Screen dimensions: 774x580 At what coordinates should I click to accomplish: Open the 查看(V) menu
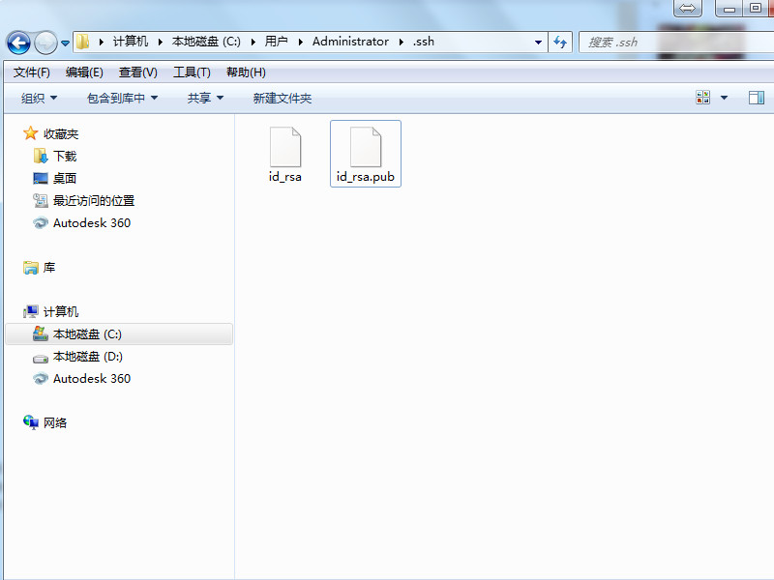[x=137, y=72]
